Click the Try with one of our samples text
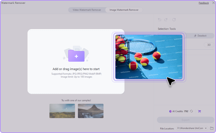The width and height of the screenshot is (216, 133). [x=76, y=100]
